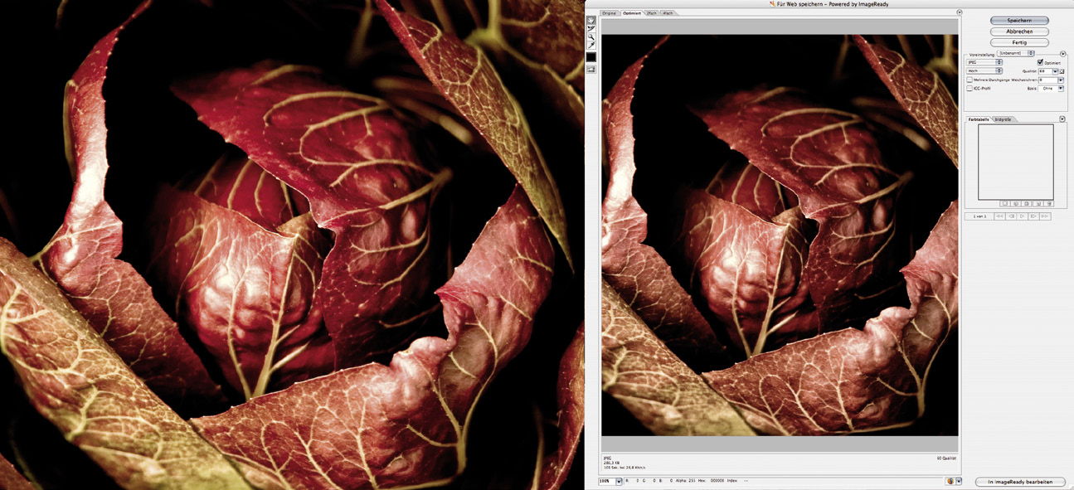The width and height of the screenshot is (1074, 490).
Task: Switch to the Optimiert tab
Action: click(x=632, y=13)
